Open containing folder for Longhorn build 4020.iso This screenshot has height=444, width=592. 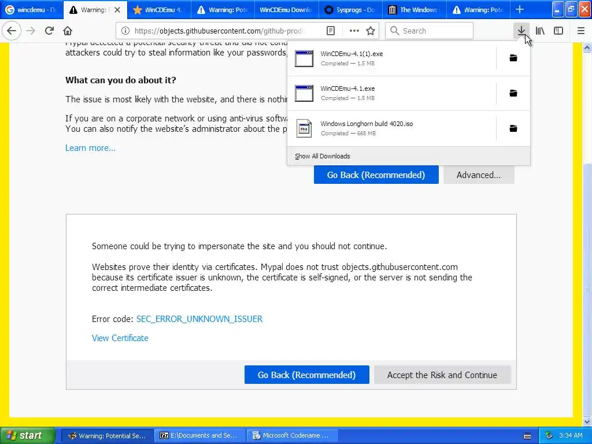tap(513, 129)
